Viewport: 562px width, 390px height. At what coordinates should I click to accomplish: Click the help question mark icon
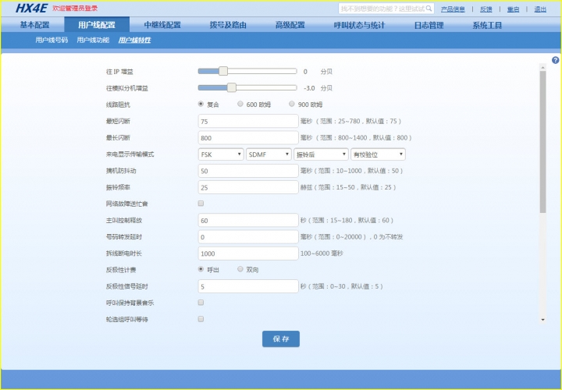point(555,60)
